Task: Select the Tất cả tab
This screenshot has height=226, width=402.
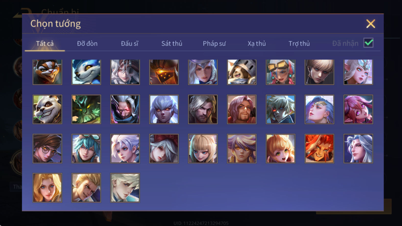Action: coord(45,43)
